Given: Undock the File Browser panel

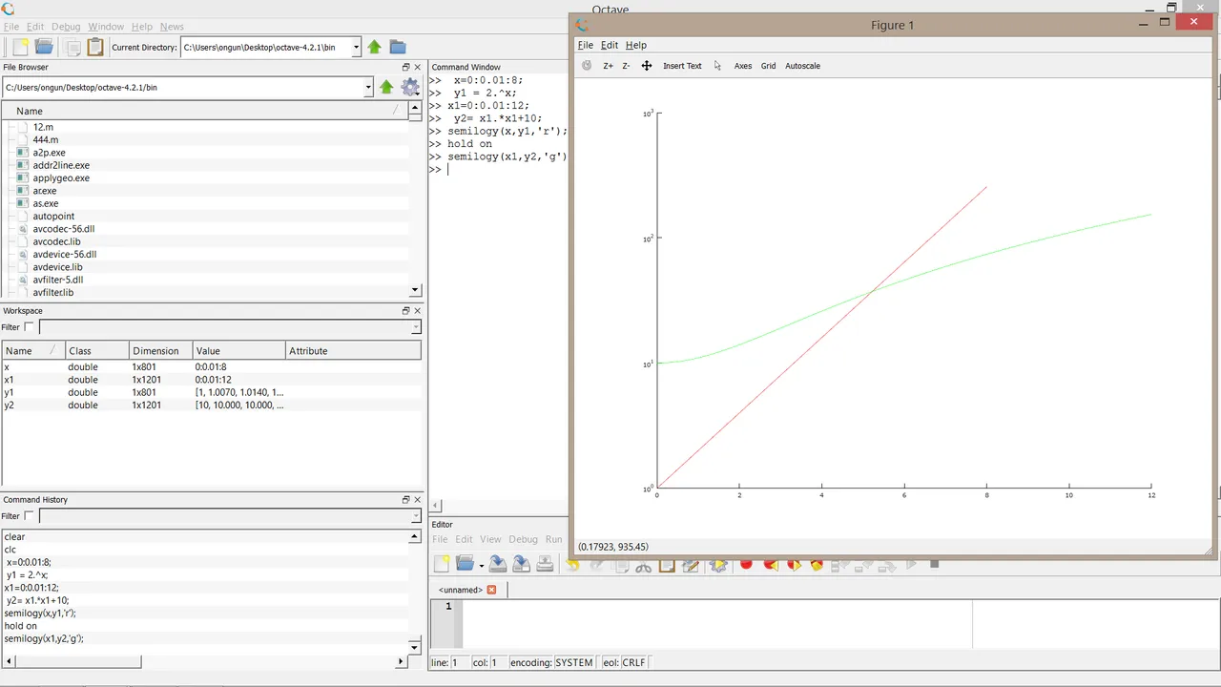Looking at the screenshot, I should 405,68.
